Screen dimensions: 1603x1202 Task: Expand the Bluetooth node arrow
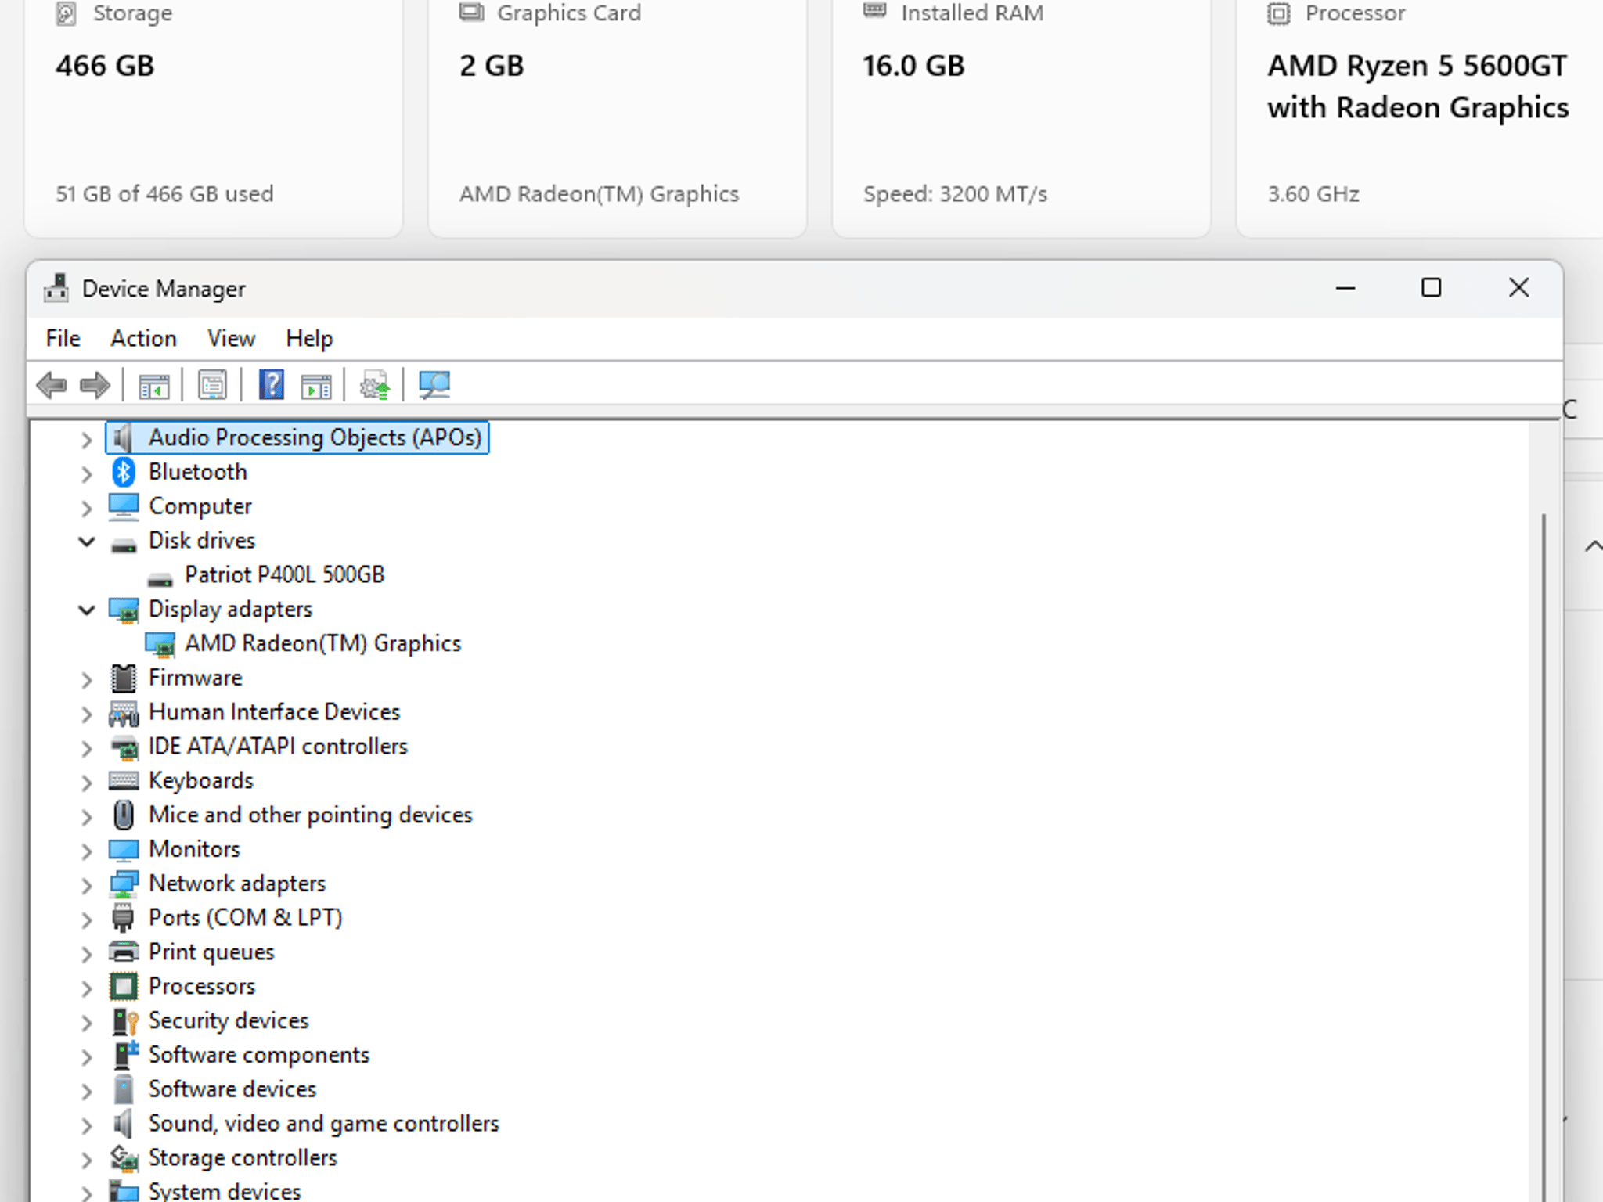87,473
